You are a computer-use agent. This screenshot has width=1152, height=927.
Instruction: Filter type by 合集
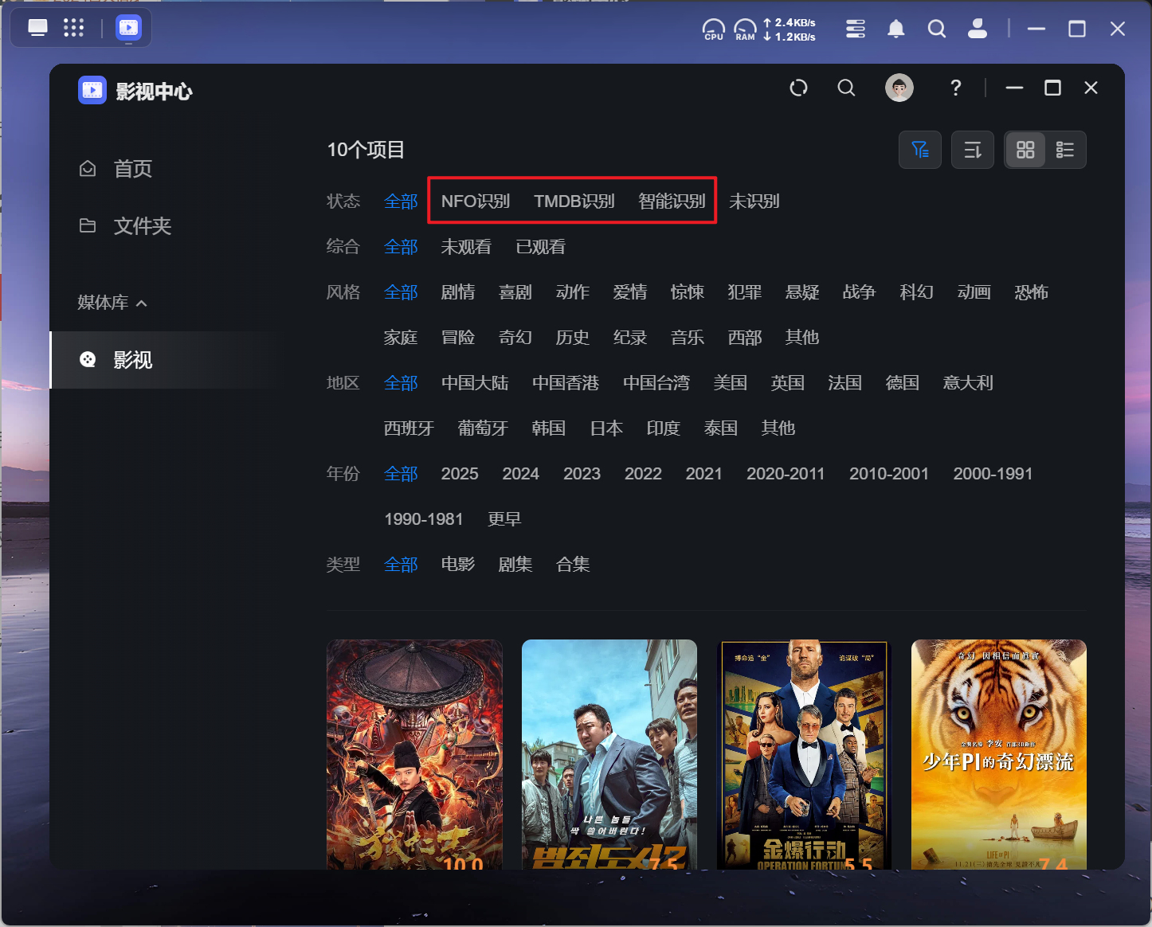[573, 565]
